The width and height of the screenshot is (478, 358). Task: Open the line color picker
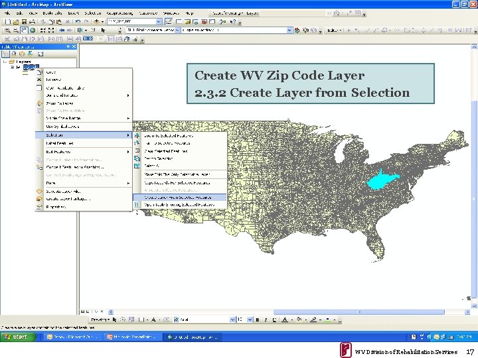[313, 320]
